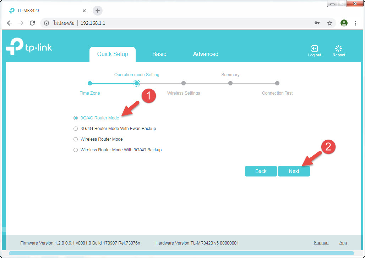Click the Connection Test step marker

pyautogui.click(x=277, y=83)
